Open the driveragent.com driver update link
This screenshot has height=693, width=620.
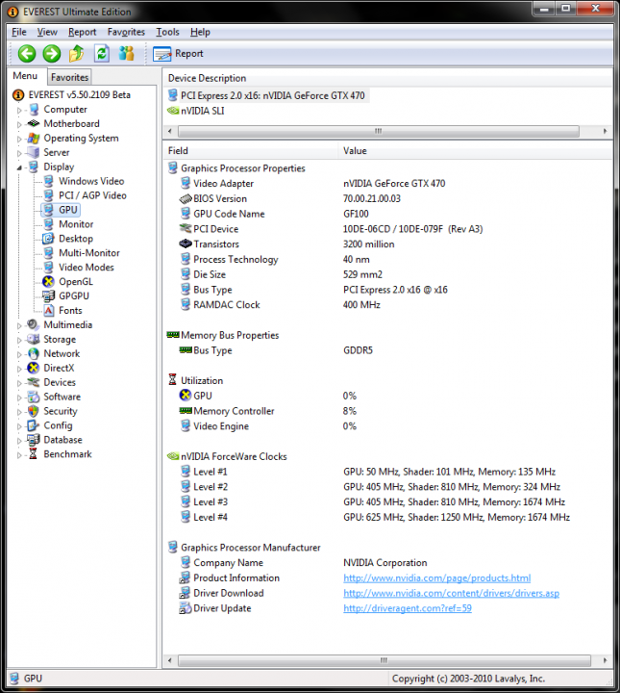tap(408, 608)
